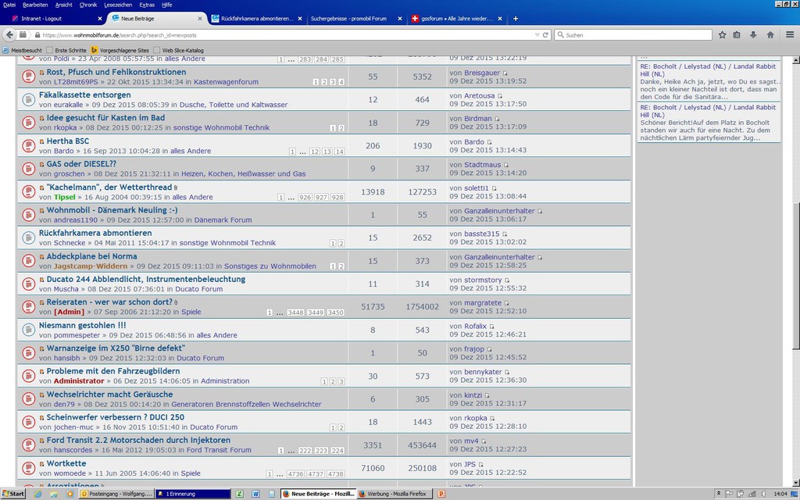View profile of user Ganzalleinunterhalter on Abdeckplane row
The image size is (800, 500).
(499, 257)
